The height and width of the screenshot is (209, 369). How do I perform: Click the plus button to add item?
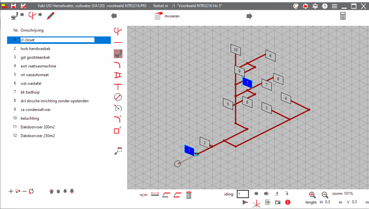(x=10, y=191)
